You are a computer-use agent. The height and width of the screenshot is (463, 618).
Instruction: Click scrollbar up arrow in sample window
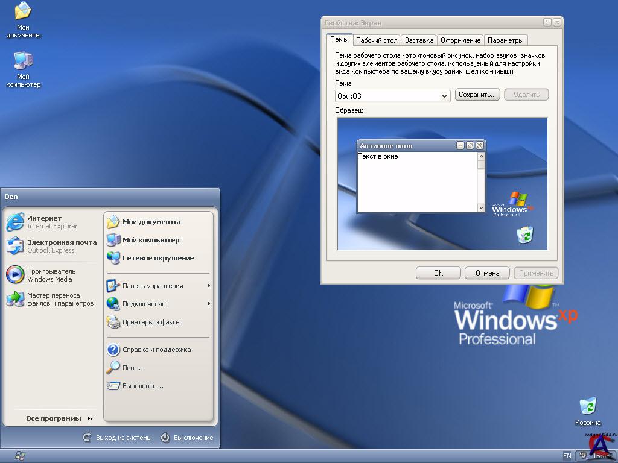pos(481,156)
